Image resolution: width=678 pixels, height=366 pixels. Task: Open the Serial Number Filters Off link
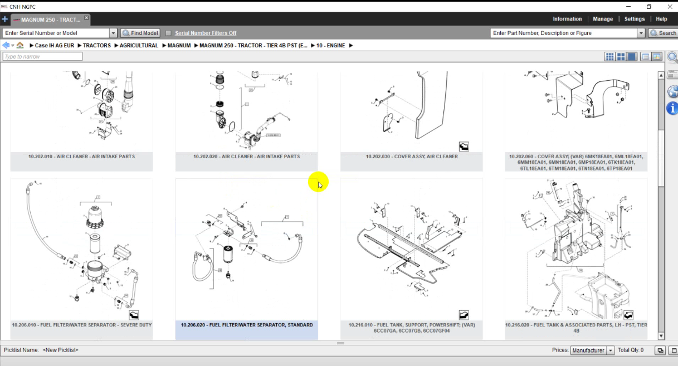[206, 33]
